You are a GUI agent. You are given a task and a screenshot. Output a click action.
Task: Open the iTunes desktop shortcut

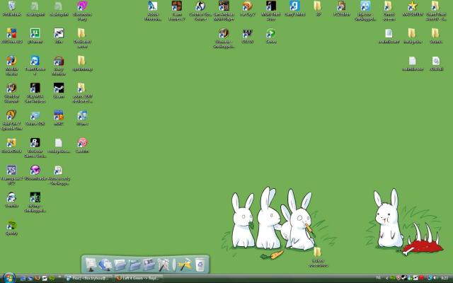click(81, 115)
